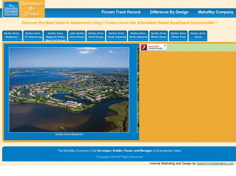The image size is (236, 176).
Task: Click the Carlton Arms Bradenton photo caption
Action: pos(69,134)
